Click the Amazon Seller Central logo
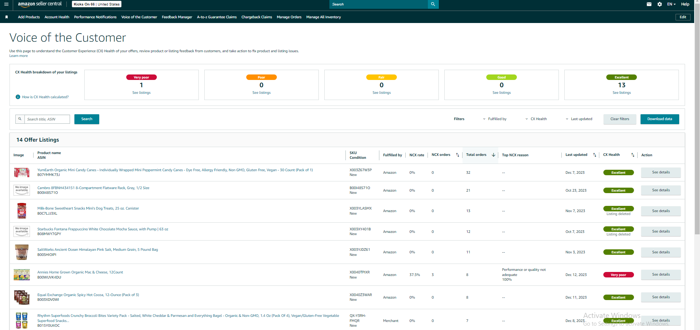 40,4
